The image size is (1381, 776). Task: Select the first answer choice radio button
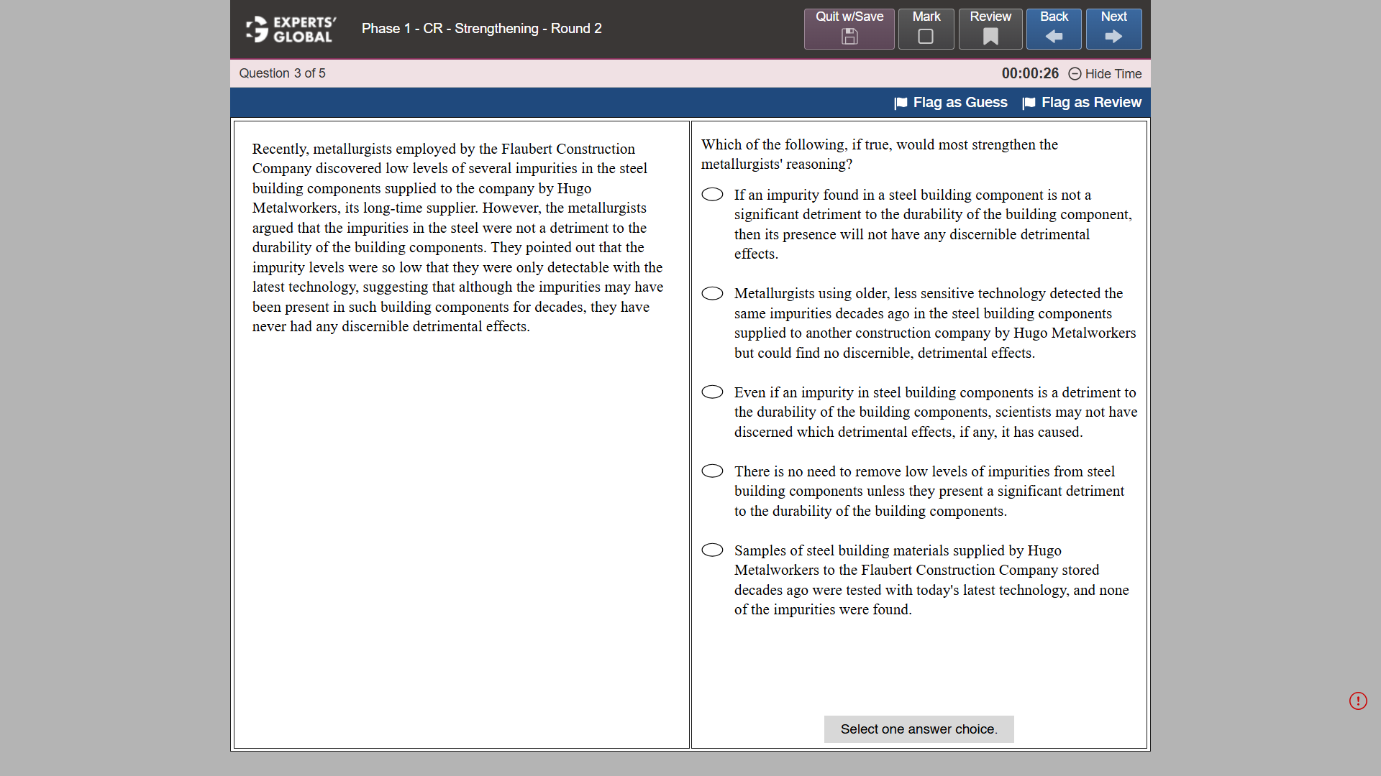(712, 194)
